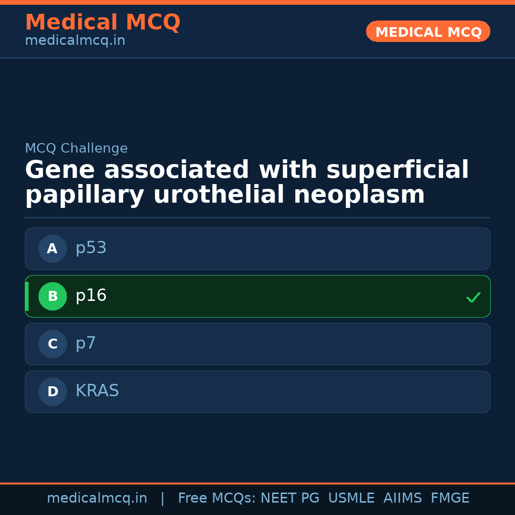Image resolution: width=515 pixels, height=515 pixels.
Task: Click the circular D option badge
Action: [x=52, y=391]
